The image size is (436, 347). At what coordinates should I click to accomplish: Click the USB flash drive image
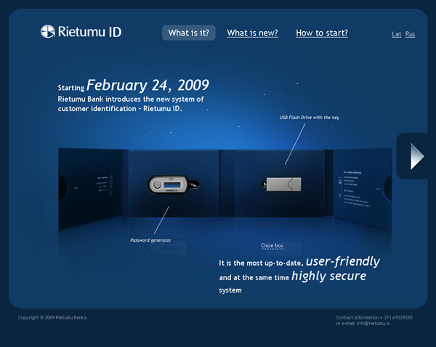(282, 184)
